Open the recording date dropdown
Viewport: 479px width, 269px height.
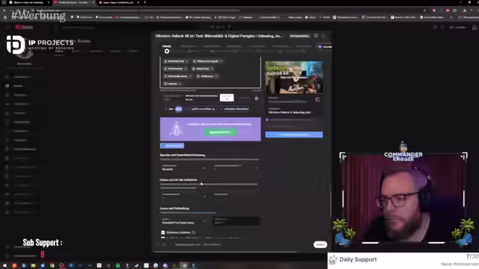[x=184, y=195]
